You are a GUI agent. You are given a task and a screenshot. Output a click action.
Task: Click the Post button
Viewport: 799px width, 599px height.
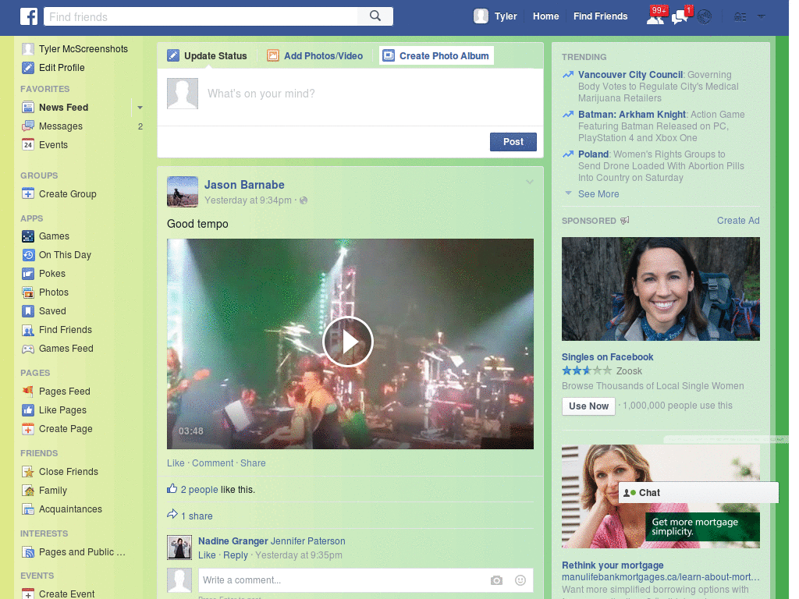pyautogui.click(x=513, y=142)
